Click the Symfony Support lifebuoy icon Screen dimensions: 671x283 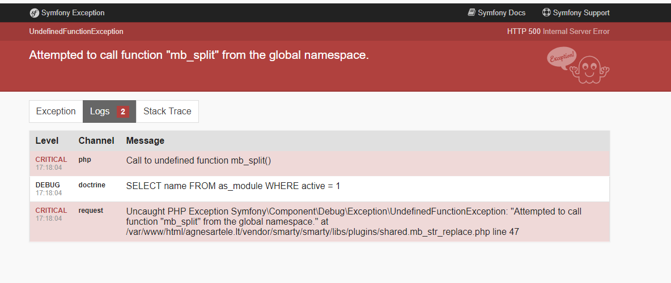[546, 12]
